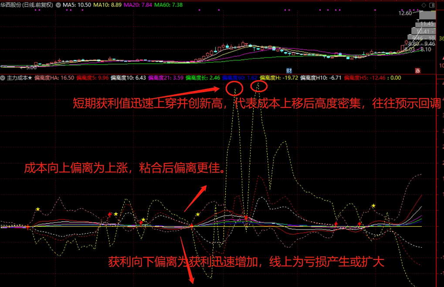Select the 偏离度21: 3.59 value
The image size is (444, 287).
[x=166, y=78]
